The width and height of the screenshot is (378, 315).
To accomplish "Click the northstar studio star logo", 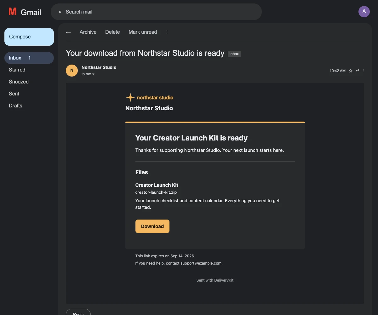I will click(130, 97).
